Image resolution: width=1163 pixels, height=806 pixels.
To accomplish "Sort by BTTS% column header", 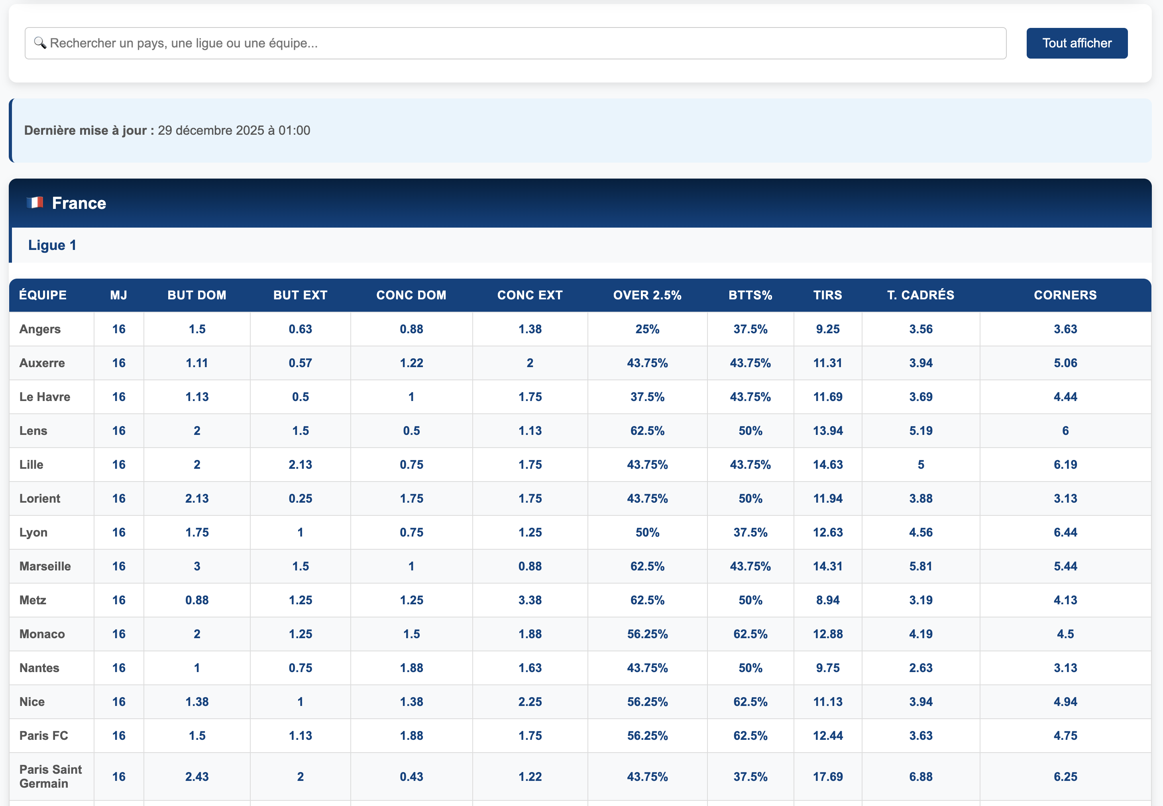I will pyautogui.click(x=750, y=295).
